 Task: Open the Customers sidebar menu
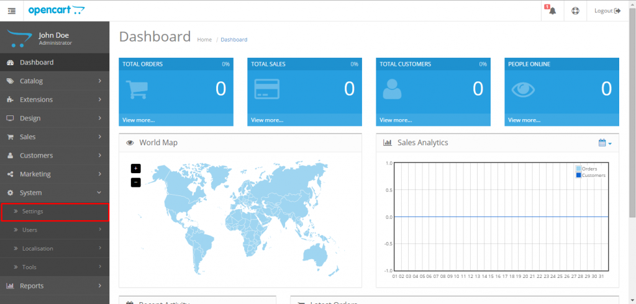point(55,155)
